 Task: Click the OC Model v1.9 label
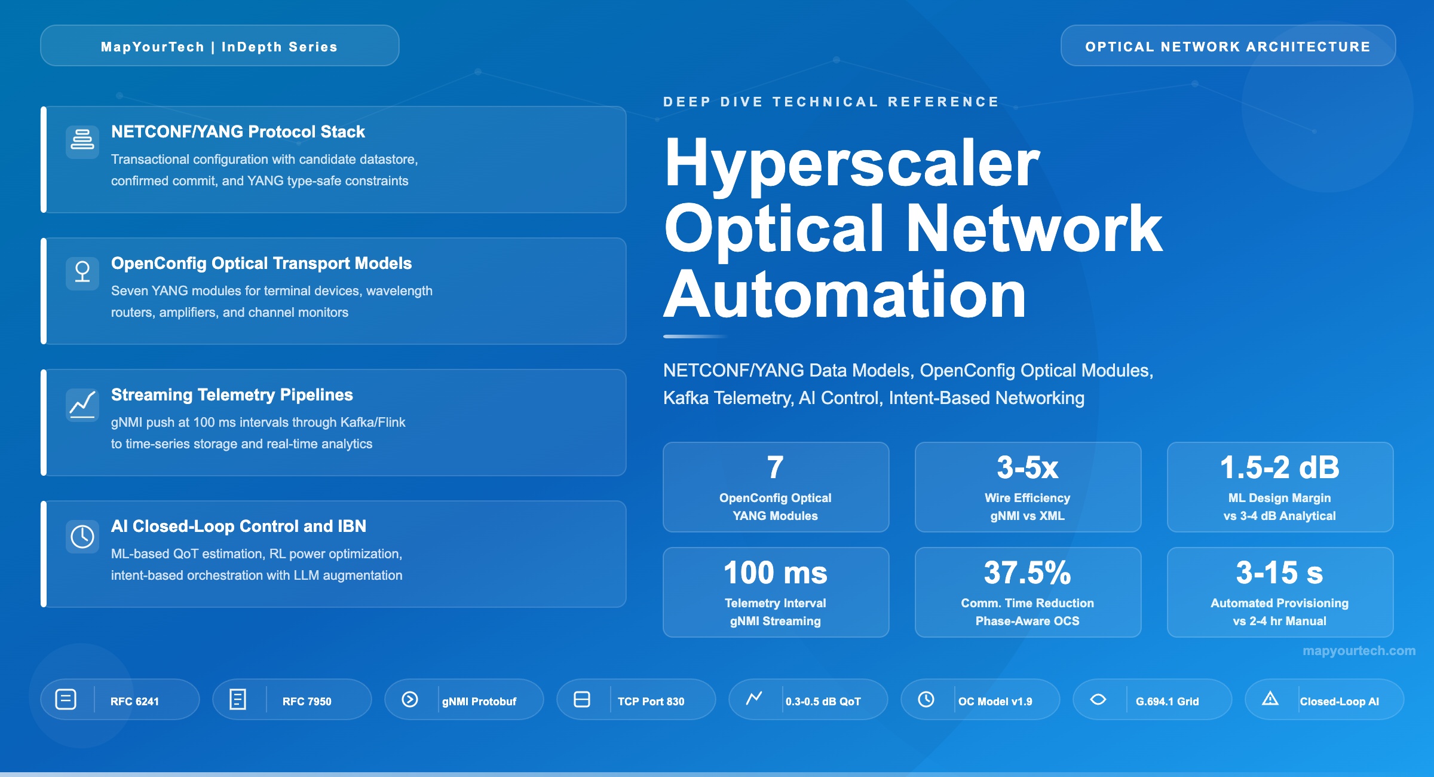[x=995, y=702]
